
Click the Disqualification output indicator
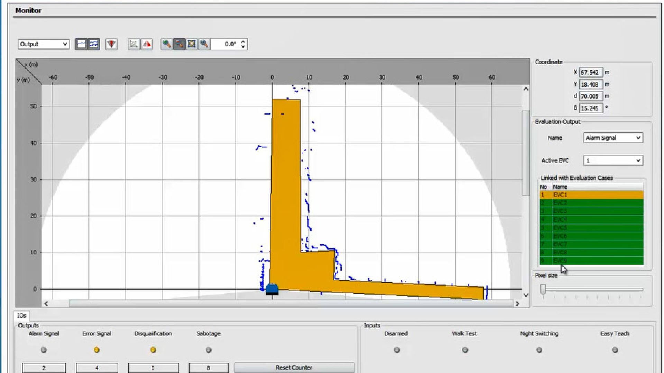153,350
